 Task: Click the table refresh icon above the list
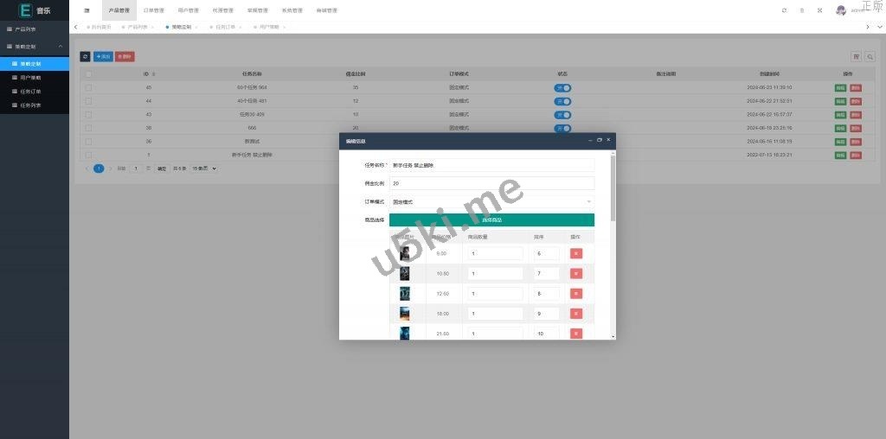point(85,56)
